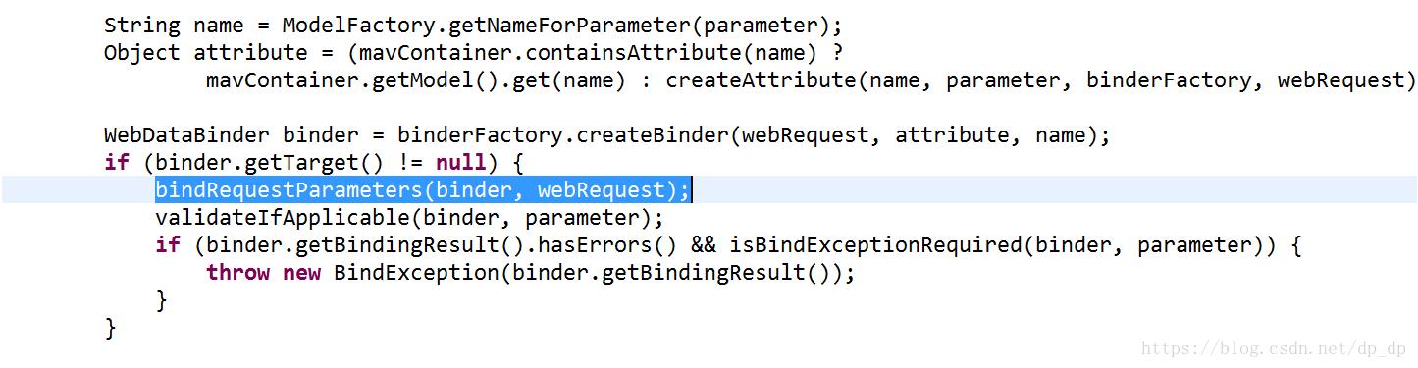Viewport: 1418px width, 368px height.
Task: Click getNameForParameter method call
Action: coord(570,24)
